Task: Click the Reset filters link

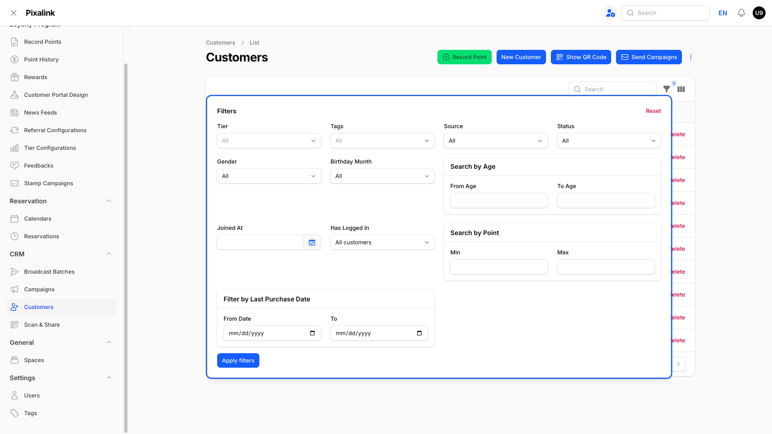Action: 653,111
